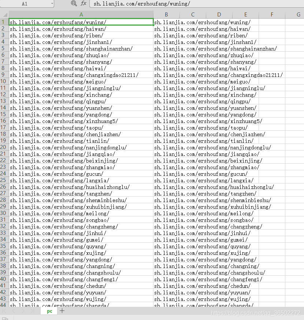Viewport: 304px width, 320px height.
Task: Select column B cell ending with taopu/
Action: (166, 127)
